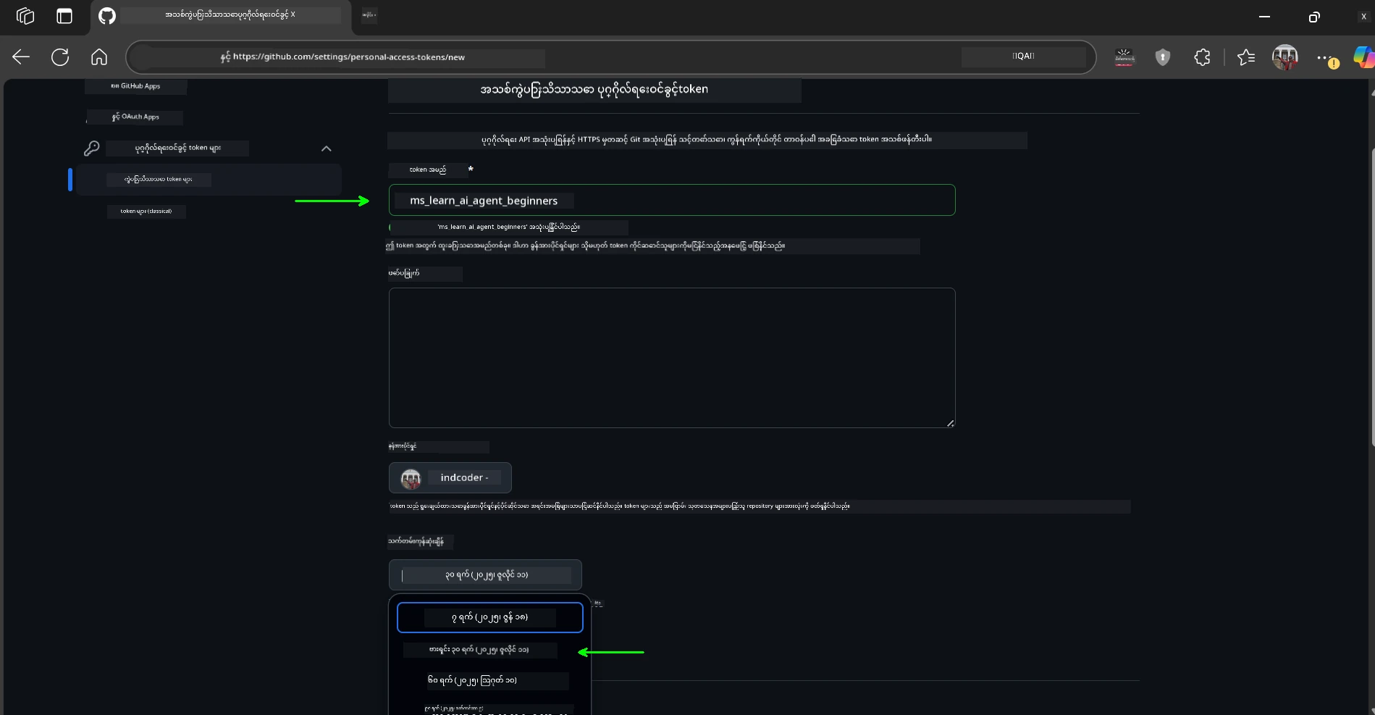The image size is (1375, 715).
Task: Click inside the token description textarea
Action: [x=671, y=358]
